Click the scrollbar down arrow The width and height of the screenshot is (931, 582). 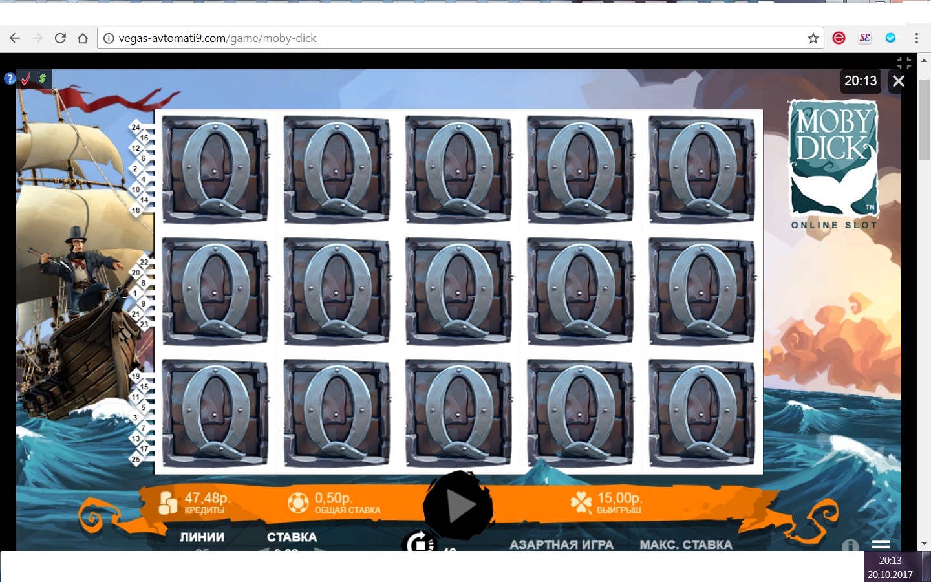925,544
